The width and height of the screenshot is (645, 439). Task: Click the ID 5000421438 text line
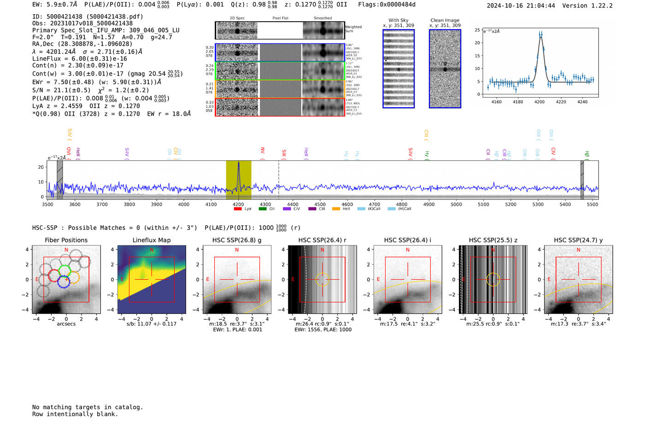tap(88, 17)
